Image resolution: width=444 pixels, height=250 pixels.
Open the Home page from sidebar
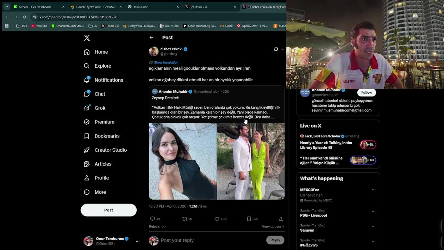[x=96, y=52]
